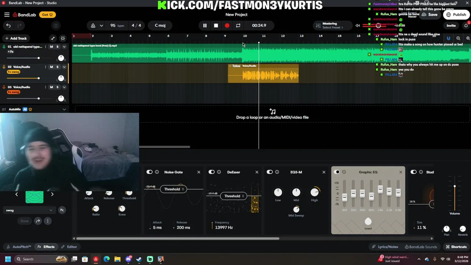The height and width of the screenshot is (265, 471).
Task: Mute track 01 old nettspend beat
Action: click(51, 47)
